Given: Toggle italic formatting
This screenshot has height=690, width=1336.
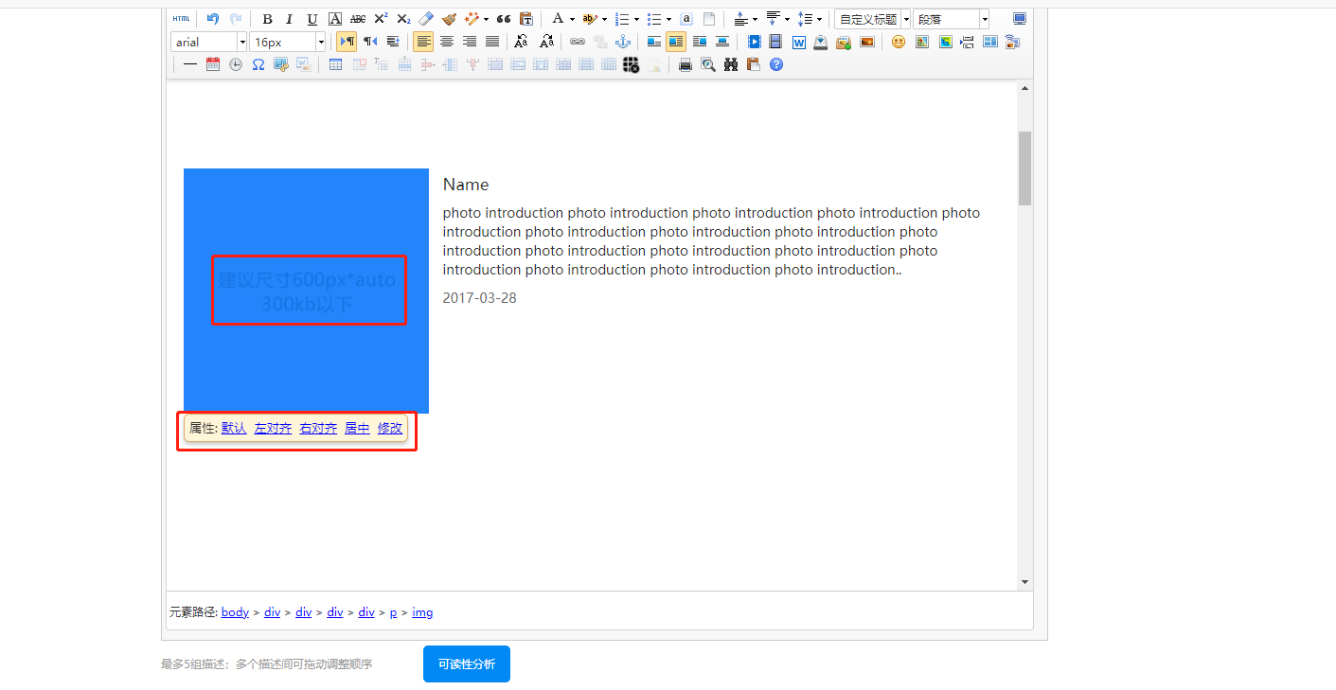Looking at the screenshot, I should [289, 19].
